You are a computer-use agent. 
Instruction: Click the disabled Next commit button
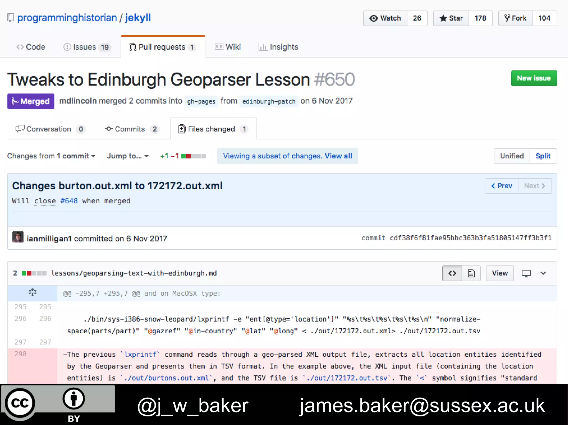pyautogui.click(x=535, y=186)
